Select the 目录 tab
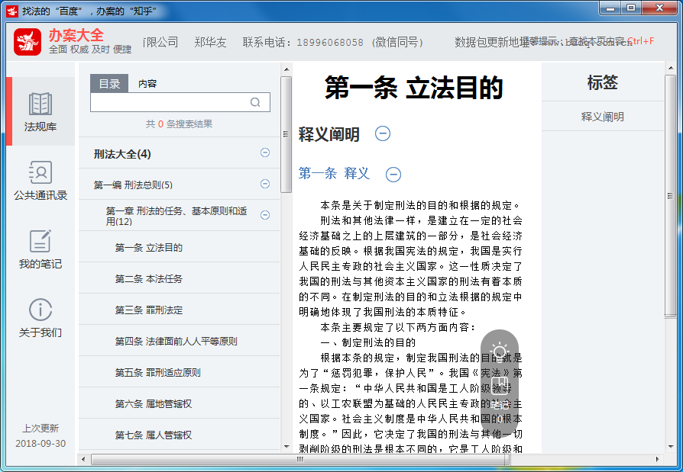 pyautogui.click(x=109, y=84)
